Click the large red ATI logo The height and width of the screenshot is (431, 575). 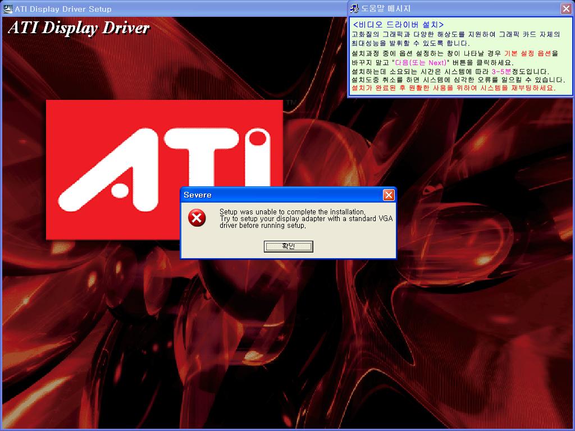tap(165, 169)
